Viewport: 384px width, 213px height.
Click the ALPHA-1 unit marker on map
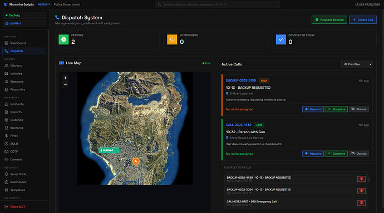[109, 150]
